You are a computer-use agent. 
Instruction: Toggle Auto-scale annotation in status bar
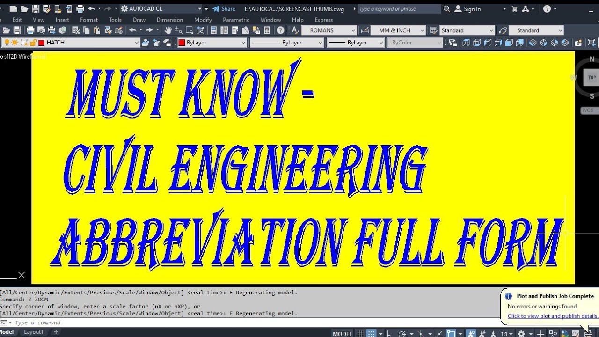pos(482,334)
